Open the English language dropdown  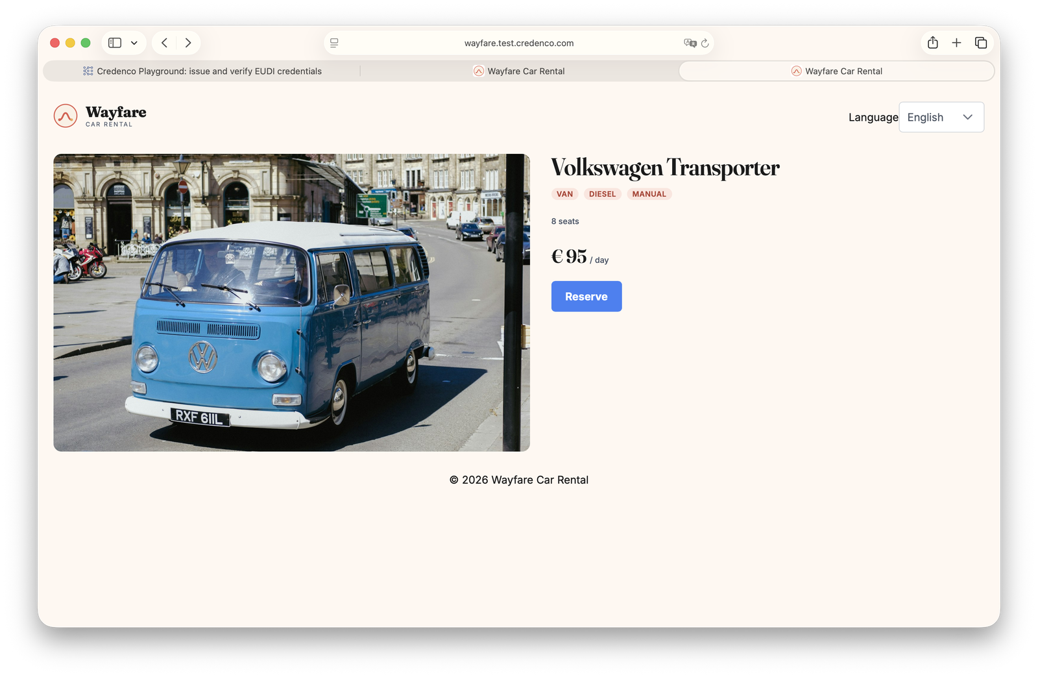(x=941, y=117)
